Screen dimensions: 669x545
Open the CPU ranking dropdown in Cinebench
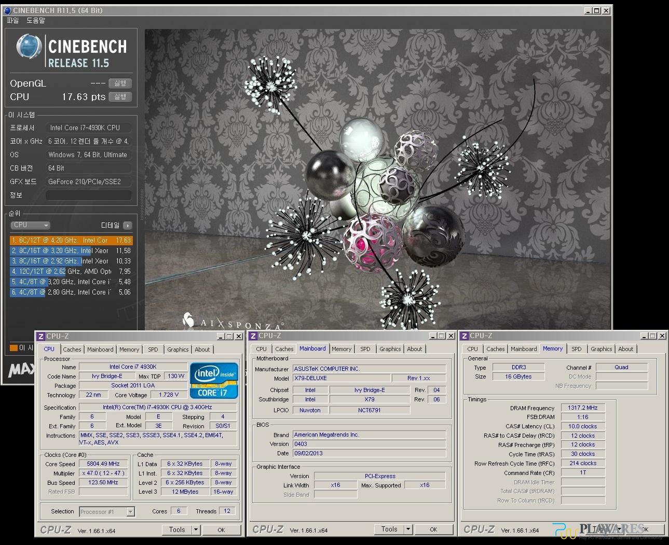tap(30, 225)
